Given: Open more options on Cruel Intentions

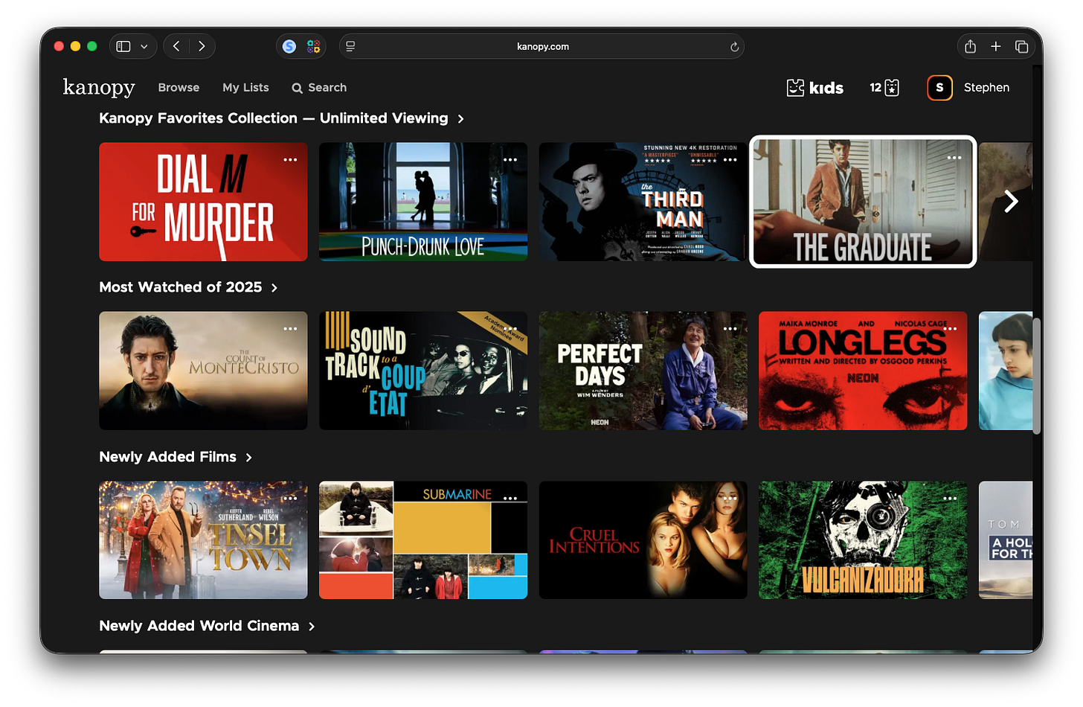Looking at the screenshot, I should 730,498.
